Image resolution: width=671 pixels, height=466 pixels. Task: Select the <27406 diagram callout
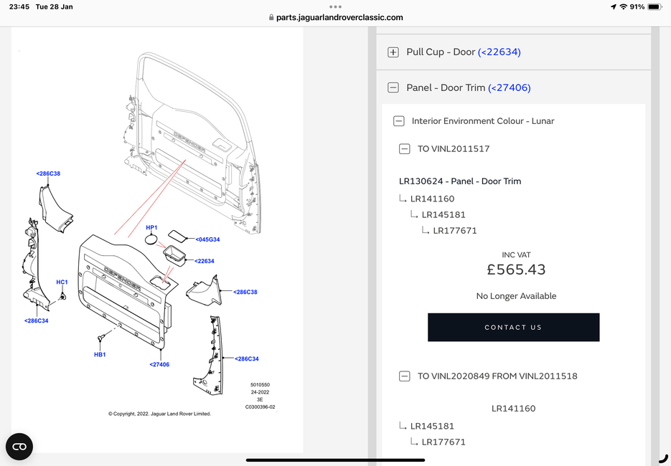159,365
